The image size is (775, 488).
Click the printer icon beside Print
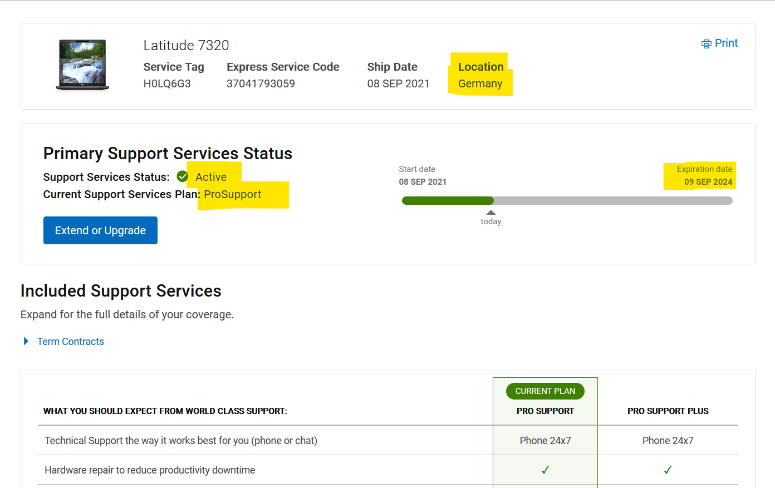706,44
